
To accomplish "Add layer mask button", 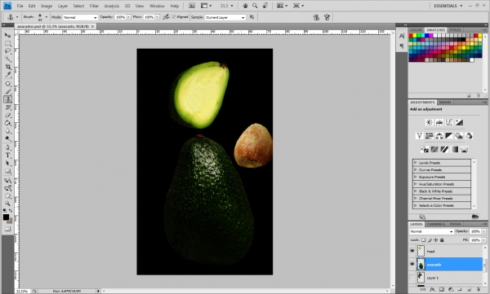I will 441,290.
